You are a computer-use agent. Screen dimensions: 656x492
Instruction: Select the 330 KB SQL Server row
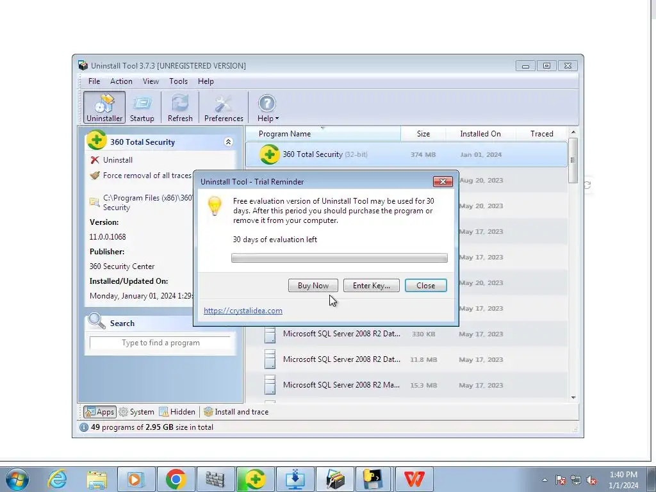pyautogui.click(x=406, y=334)
